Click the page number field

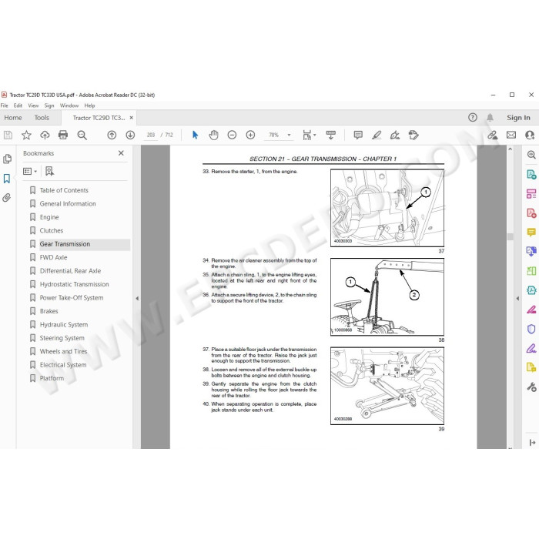pyautogui.click(x=151, y=135)
